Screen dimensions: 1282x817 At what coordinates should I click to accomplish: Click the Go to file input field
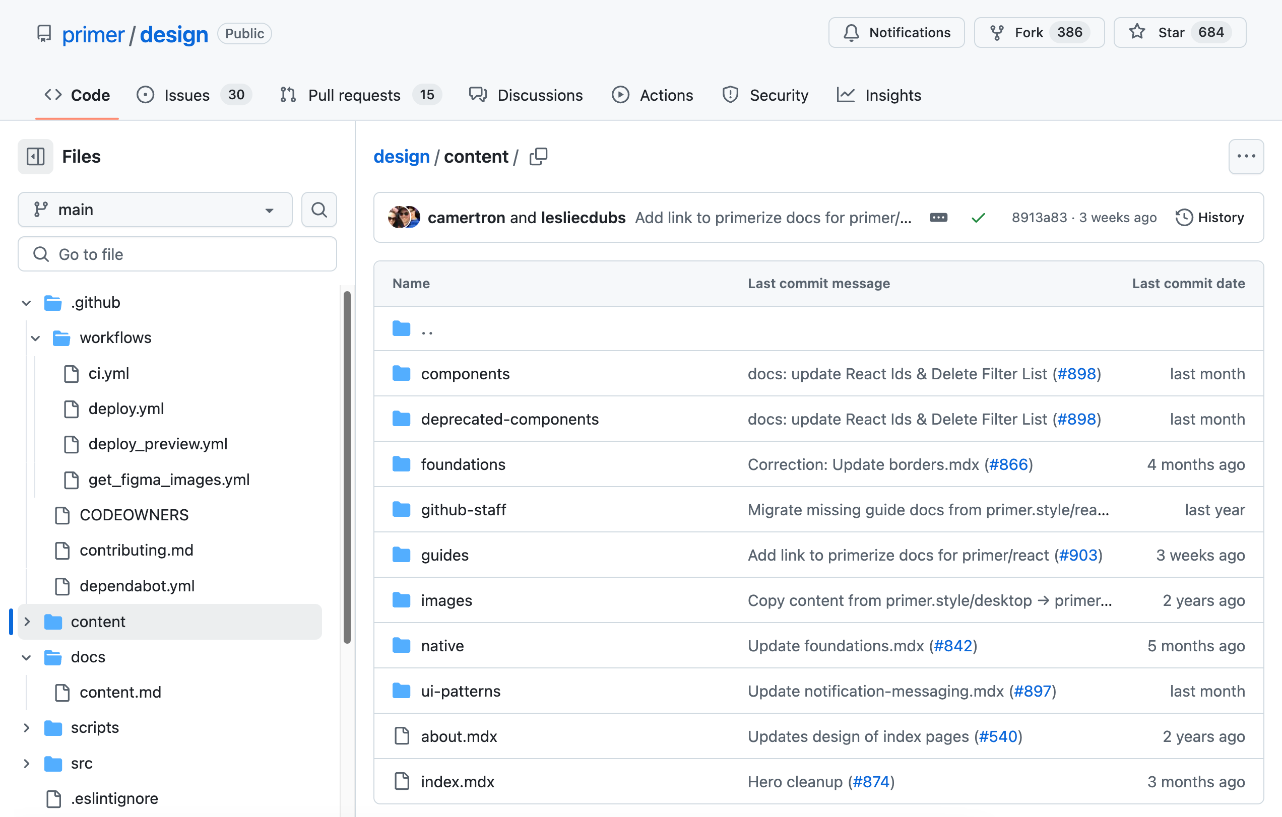[177, 254]
